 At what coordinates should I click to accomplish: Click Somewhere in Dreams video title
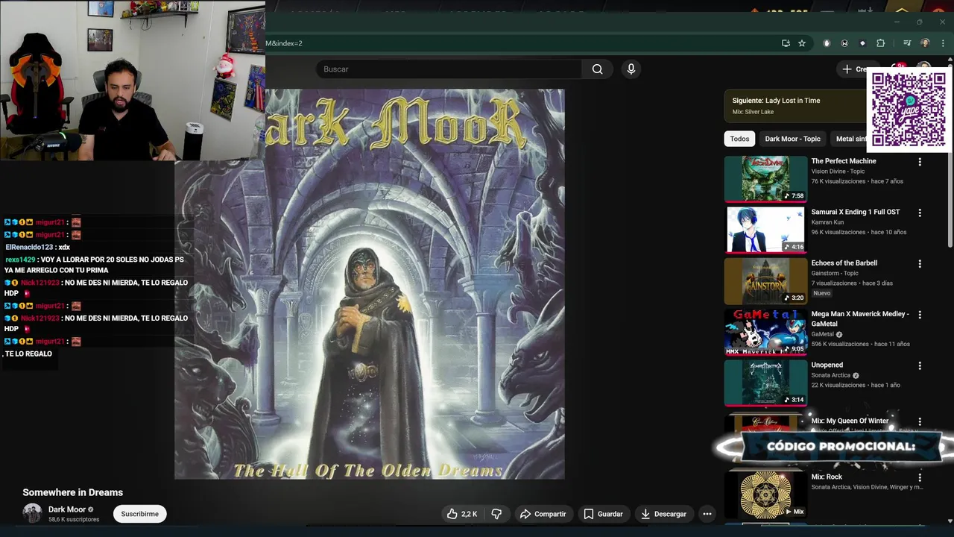(72, 492)
